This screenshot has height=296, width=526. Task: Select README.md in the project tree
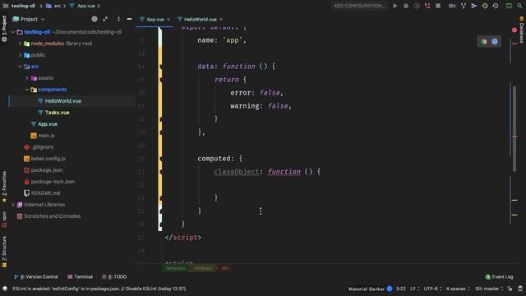(45, 193)
